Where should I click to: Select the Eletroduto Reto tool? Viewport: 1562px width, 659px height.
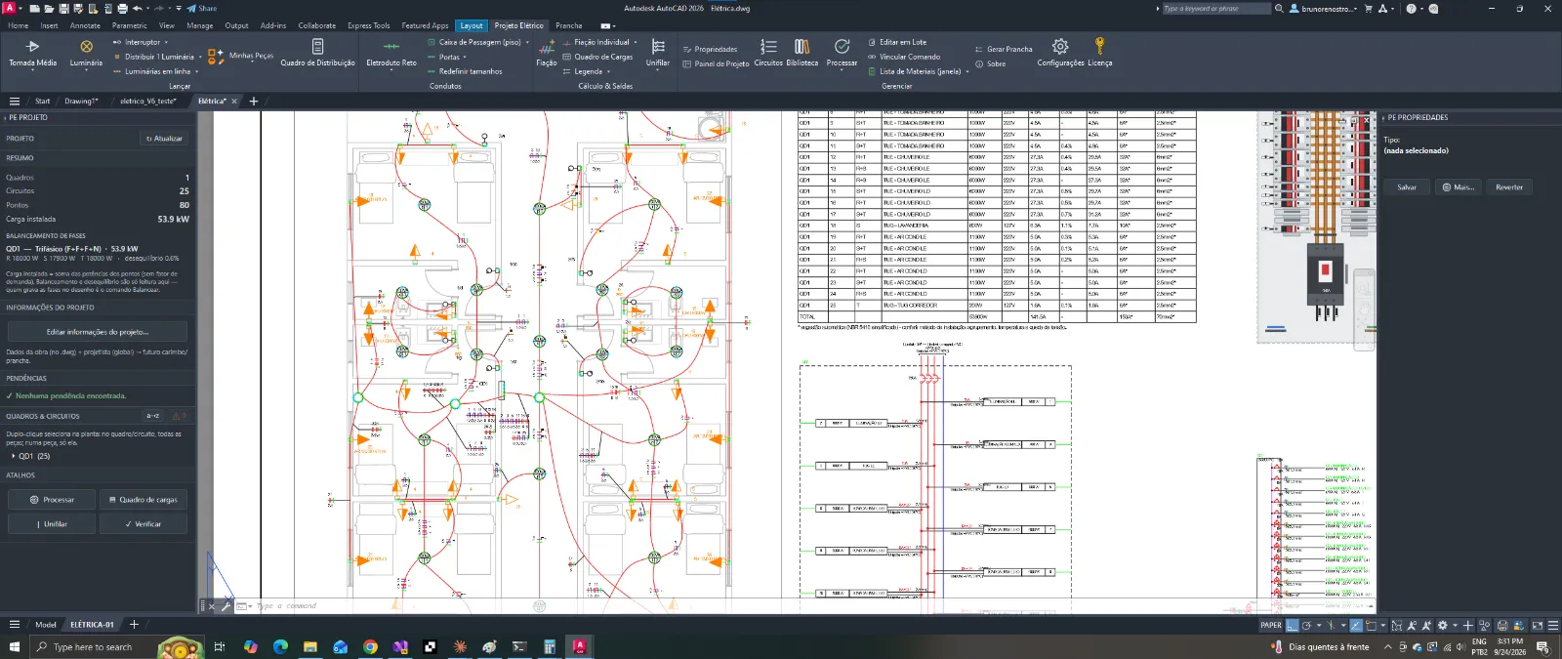click(391, 53)
